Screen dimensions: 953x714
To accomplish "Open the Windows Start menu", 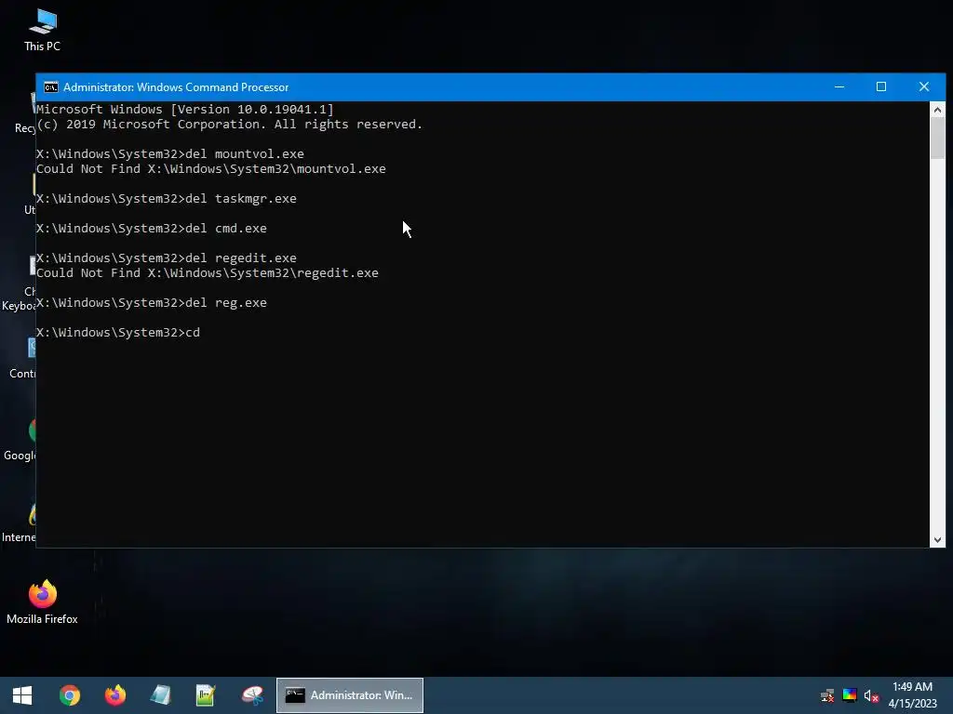I will pos(22,695).
